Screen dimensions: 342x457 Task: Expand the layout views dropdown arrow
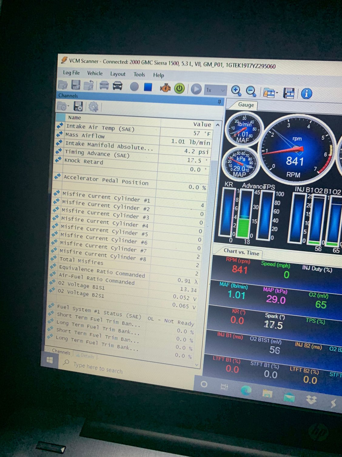click(277, 93)
